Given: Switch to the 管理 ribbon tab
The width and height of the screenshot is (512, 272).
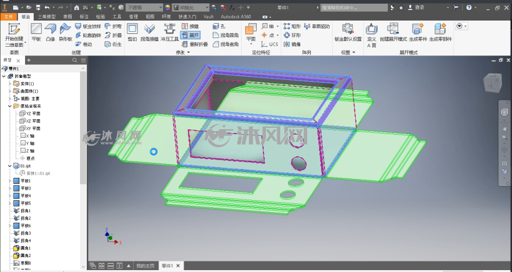Looking at the screenshot, I should (133, 17).
